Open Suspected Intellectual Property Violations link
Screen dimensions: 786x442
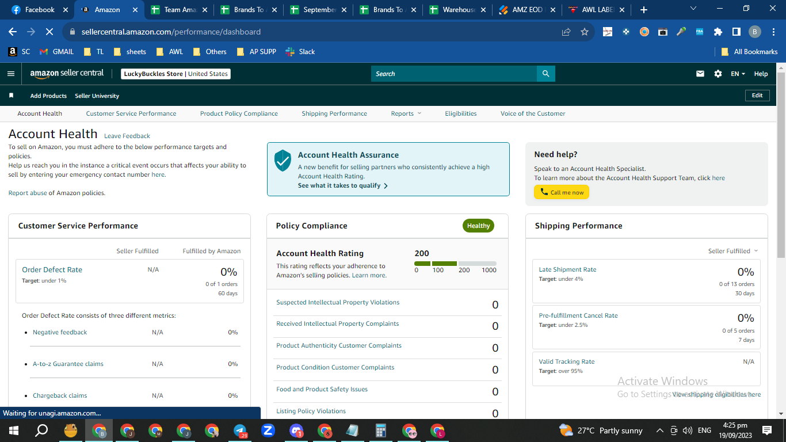pos(338,302)
